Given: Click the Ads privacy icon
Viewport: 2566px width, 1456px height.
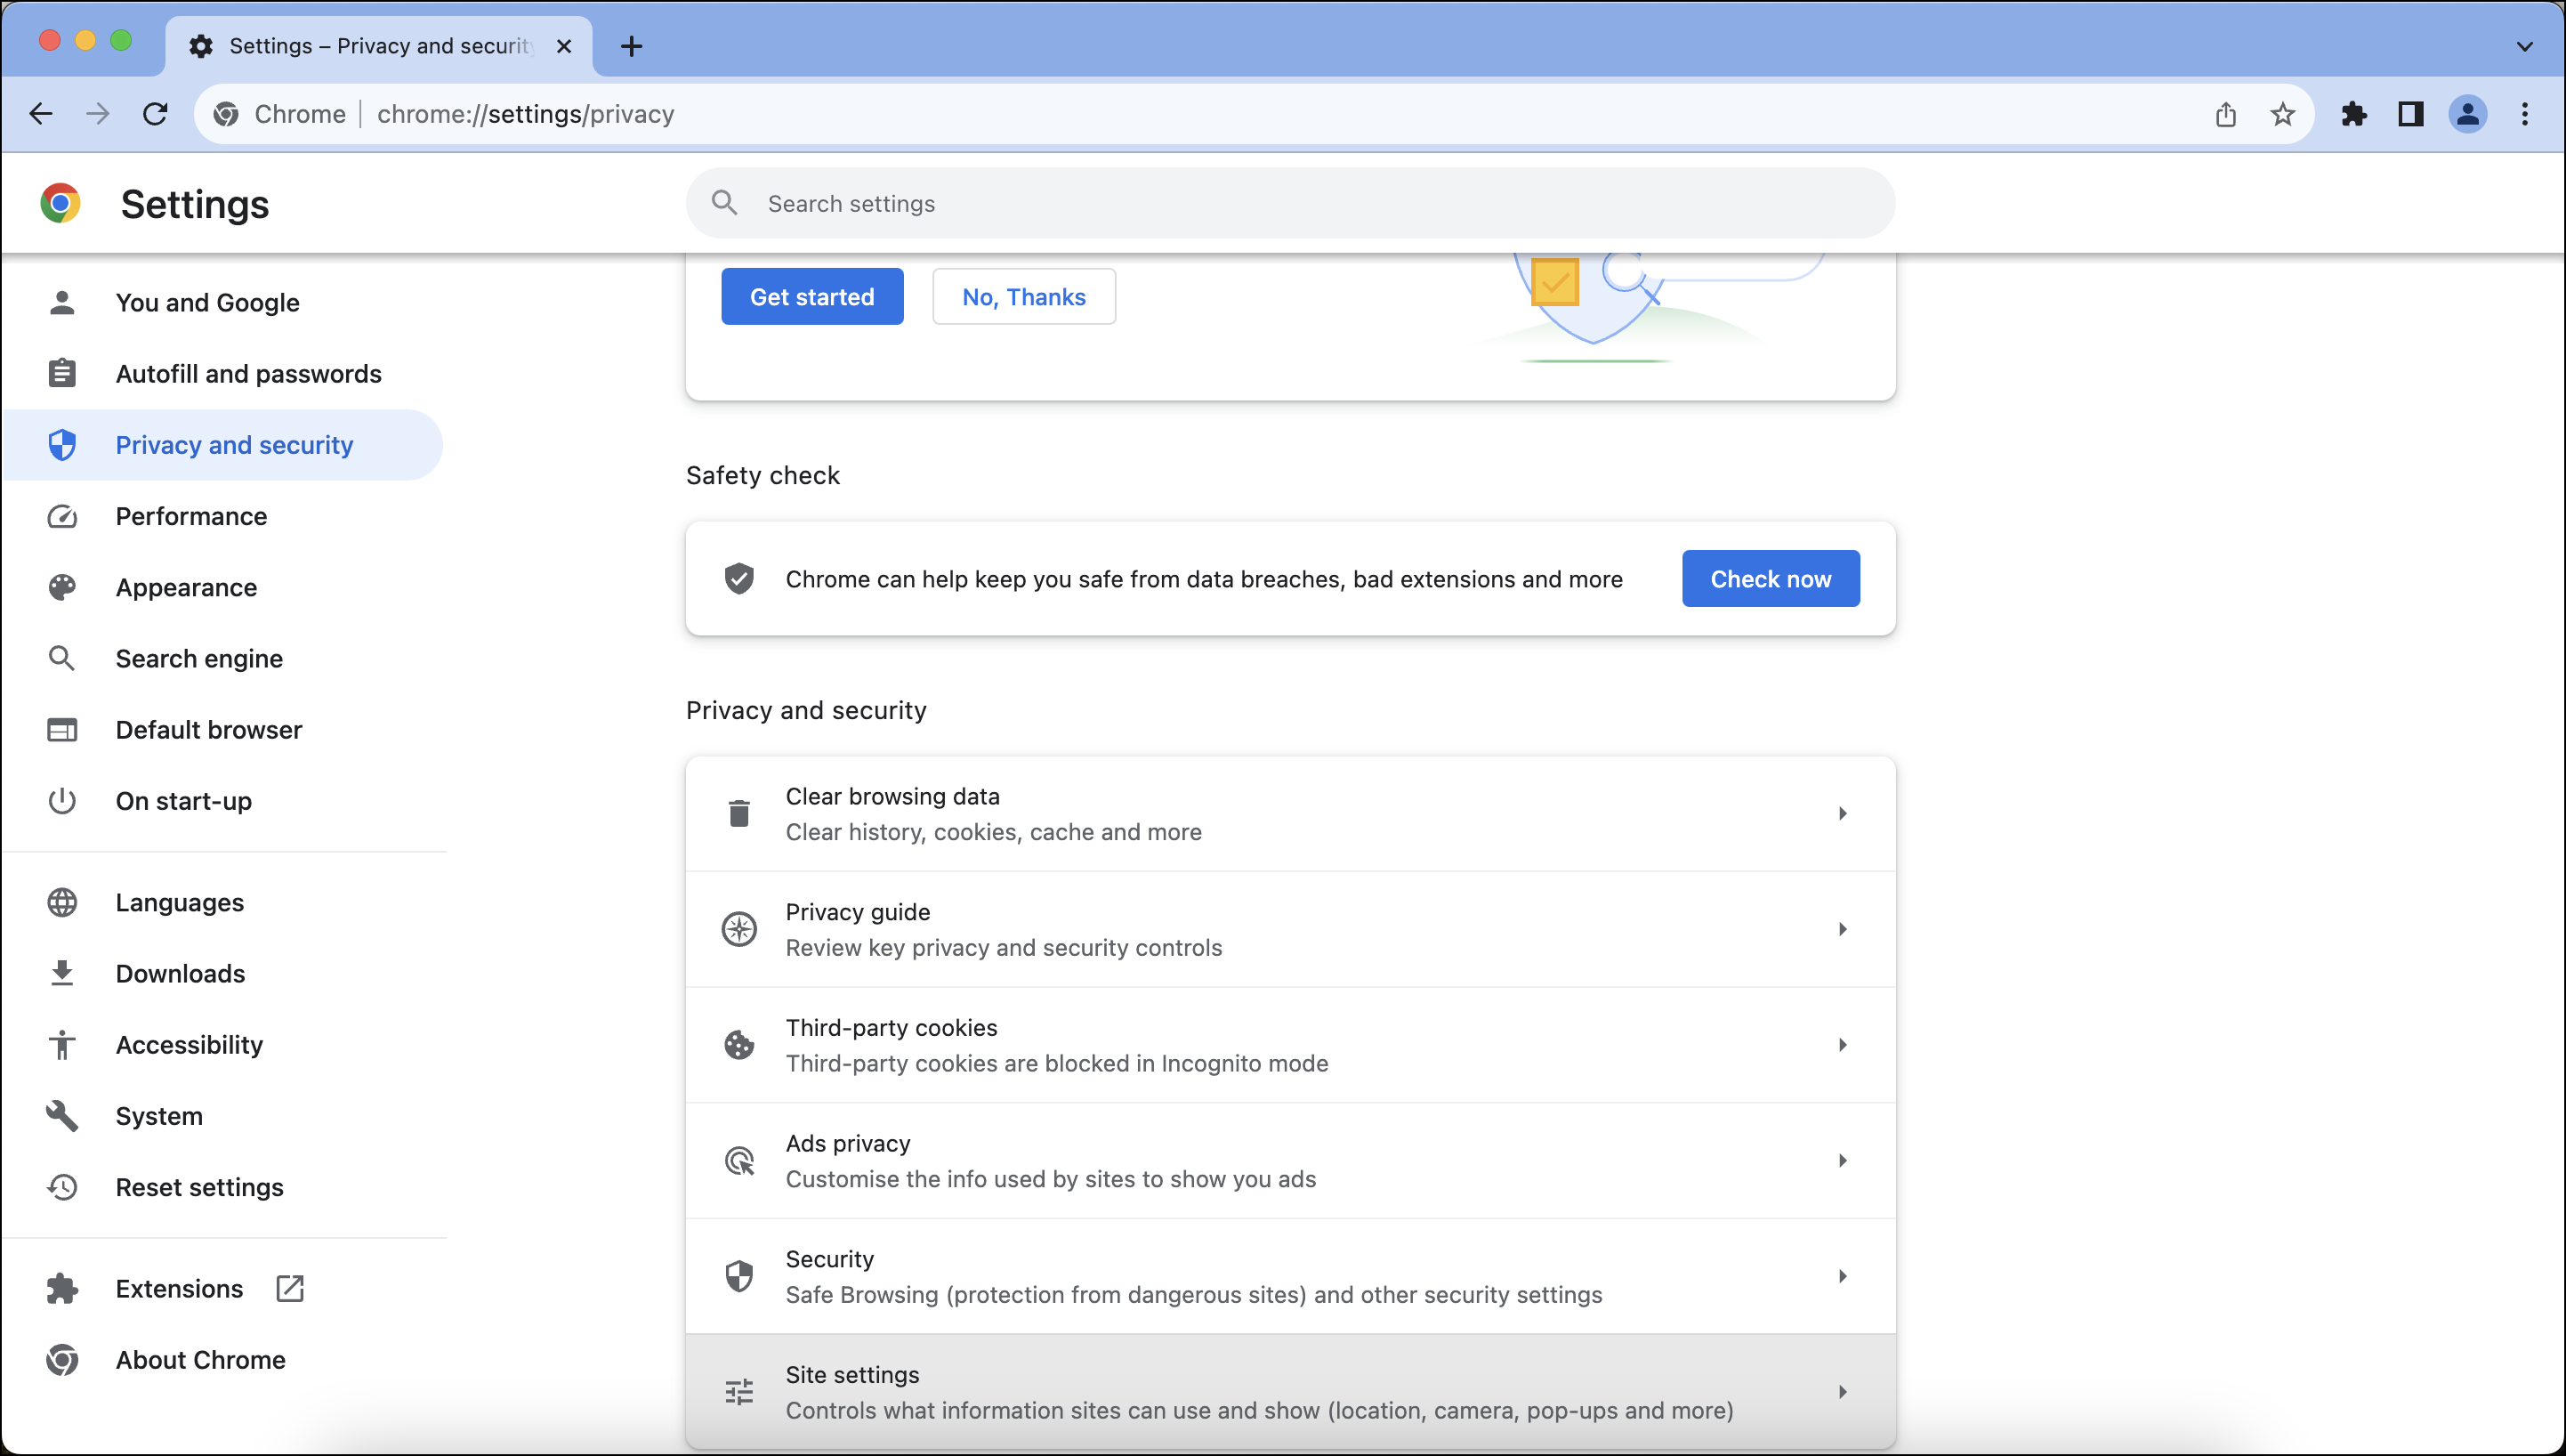Looking at the screenshot, I should [x=738, y=1161].
